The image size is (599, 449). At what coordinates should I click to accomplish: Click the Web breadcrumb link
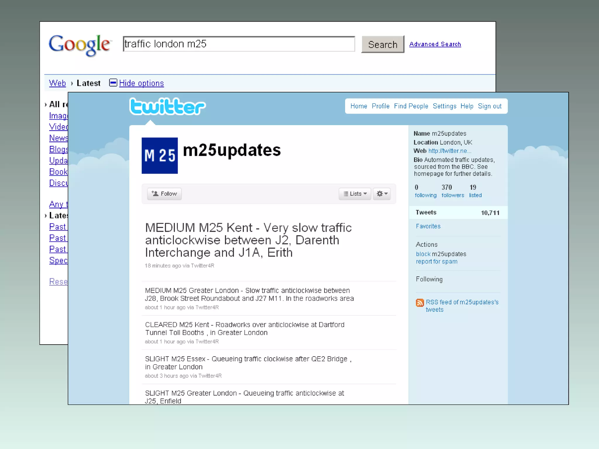click(57, 83)
